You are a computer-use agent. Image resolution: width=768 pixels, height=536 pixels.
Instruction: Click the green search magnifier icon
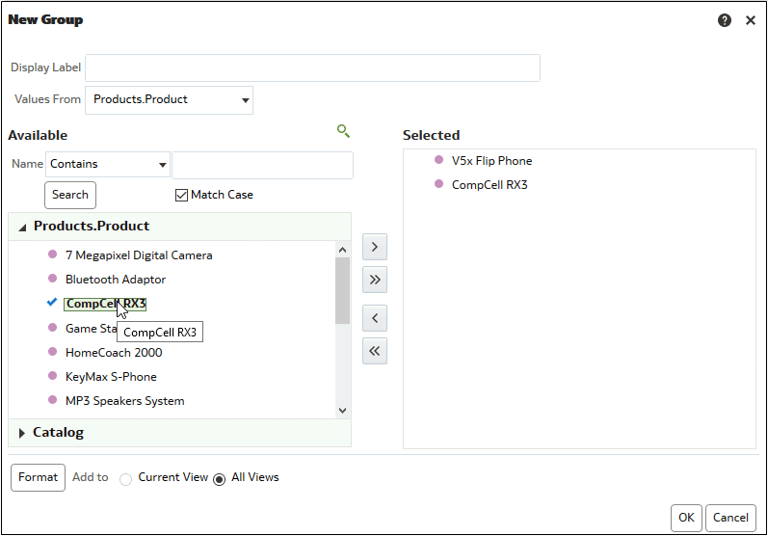[x=343, y=131]
